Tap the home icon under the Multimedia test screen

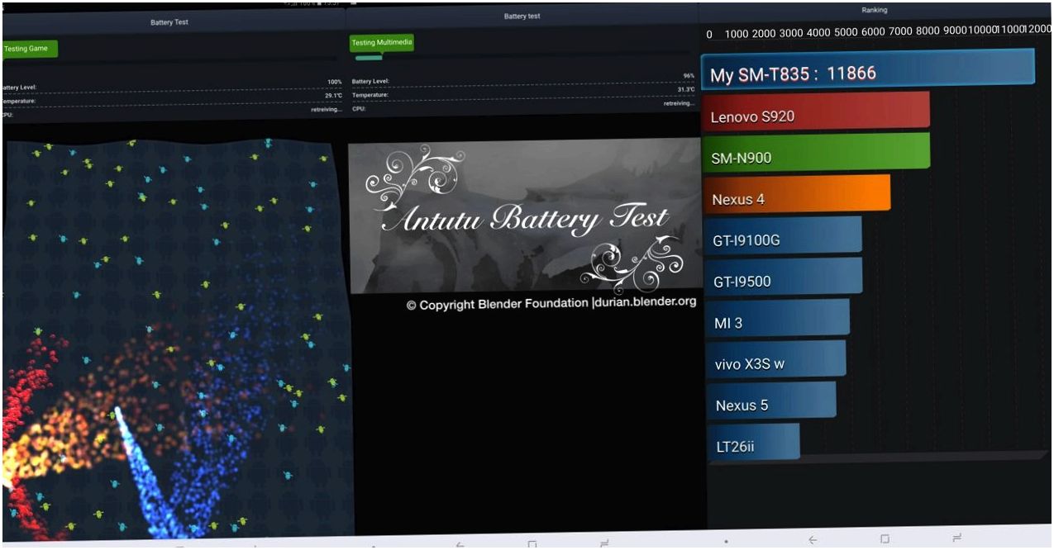click(x=532, y=544)
